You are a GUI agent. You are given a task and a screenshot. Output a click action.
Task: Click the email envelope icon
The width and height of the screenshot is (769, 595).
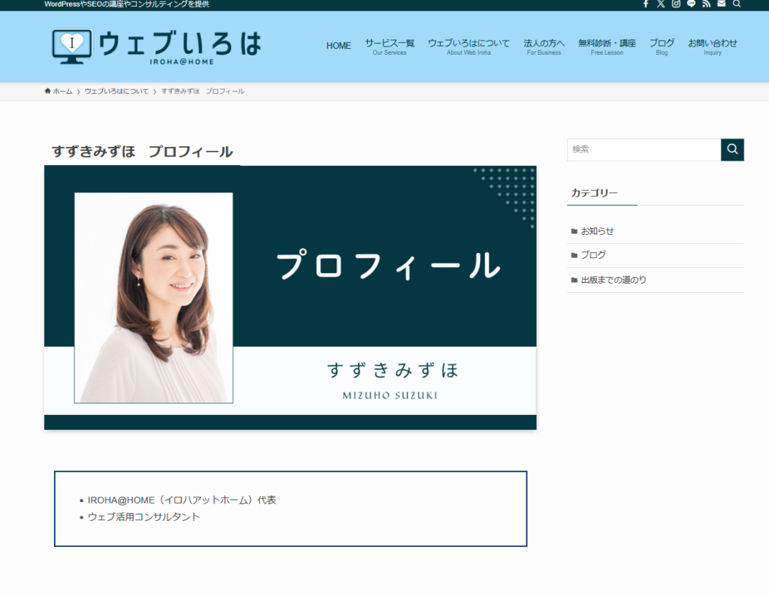721,5
